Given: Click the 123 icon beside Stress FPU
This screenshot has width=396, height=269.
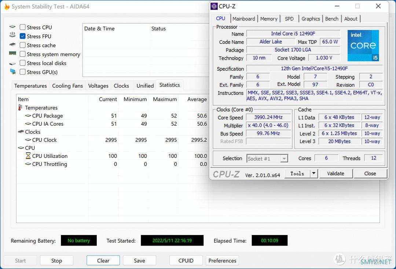Looking at the screenshot, I should click(x=12, y=35).
